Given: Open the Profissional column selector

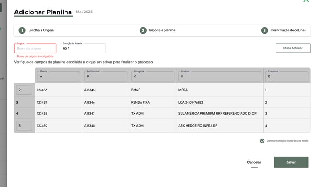Looking at the screenshot, I should [x=105, y=76].
